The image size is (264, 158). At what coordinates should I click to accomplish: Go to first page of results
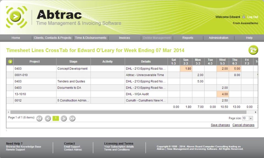pos(39,118)
